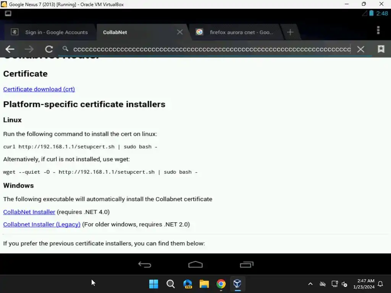Click the cloud sync tray icon
The image size is (391, 293).
coord(323,284)
